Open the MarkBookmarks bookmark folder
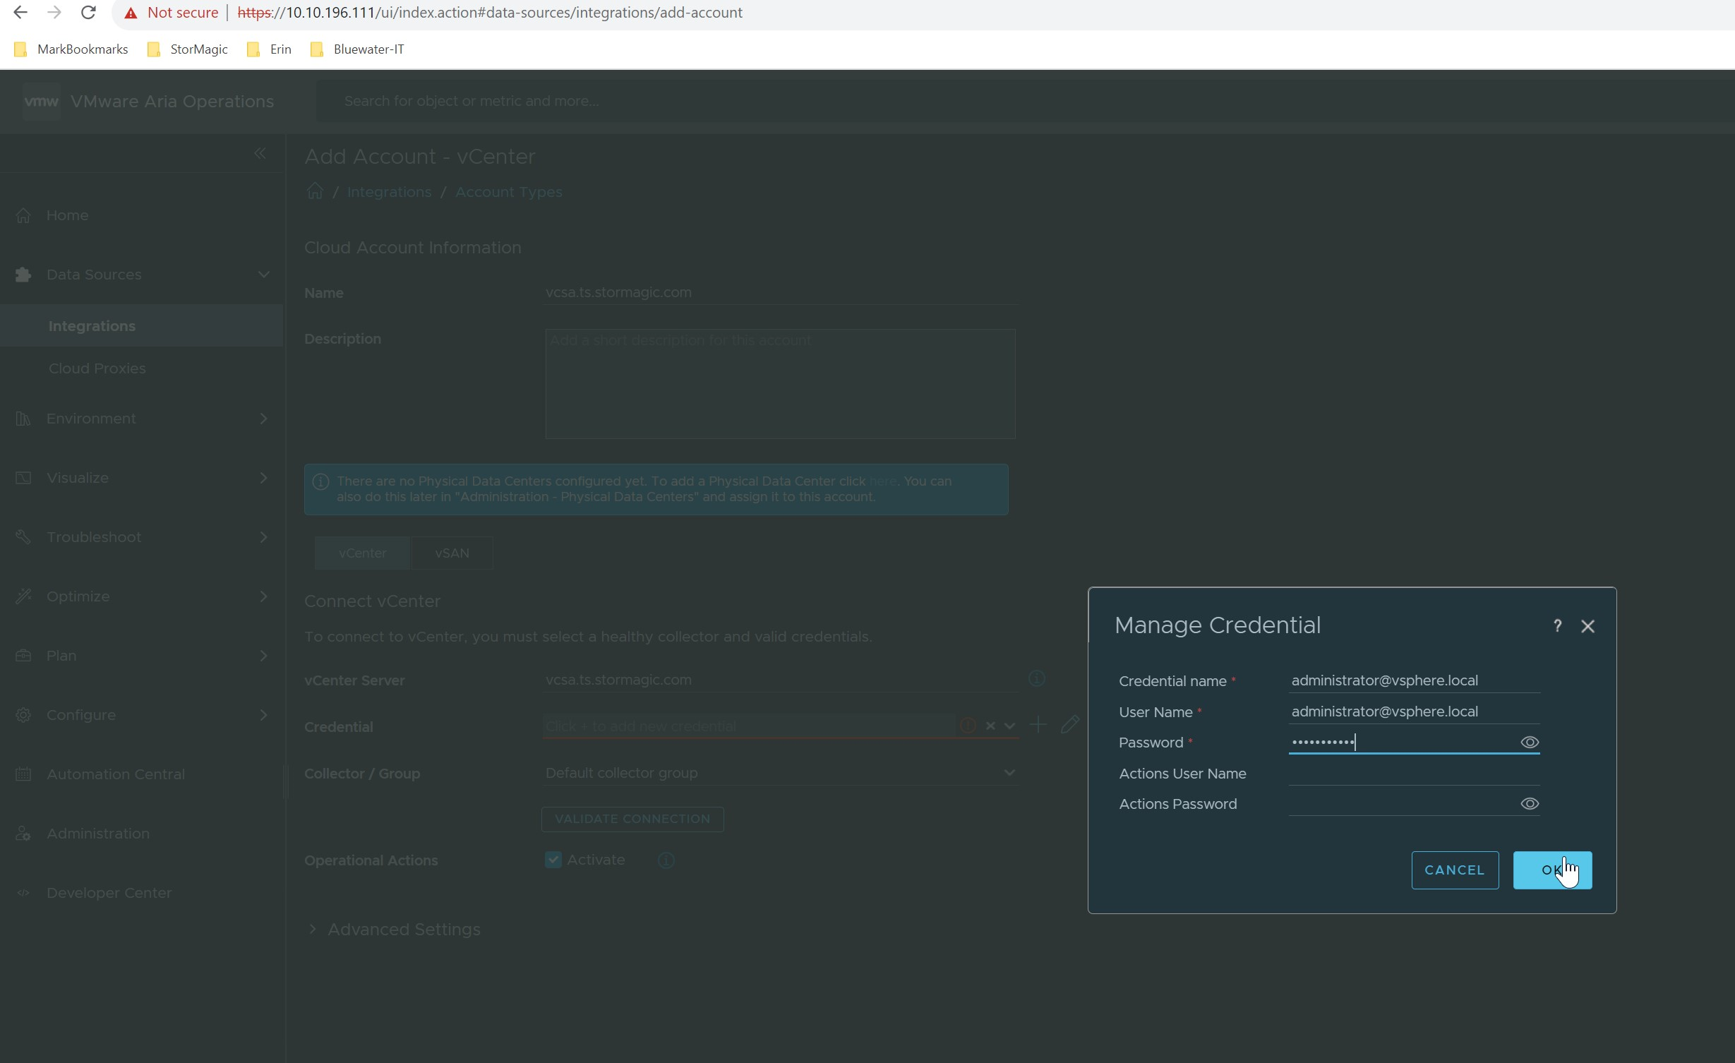Viewport: 1735px width, 1063px height. point(71,49)
